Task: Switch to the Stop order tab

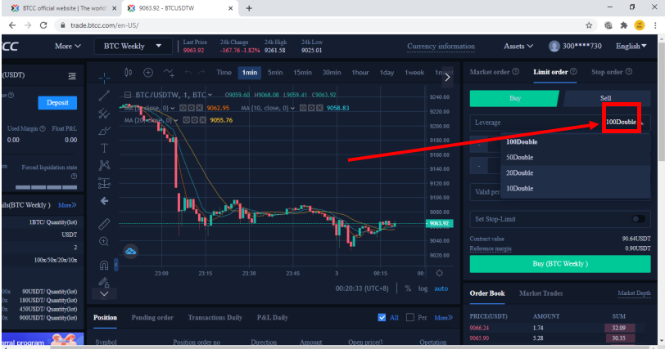Action: [607, 72]
